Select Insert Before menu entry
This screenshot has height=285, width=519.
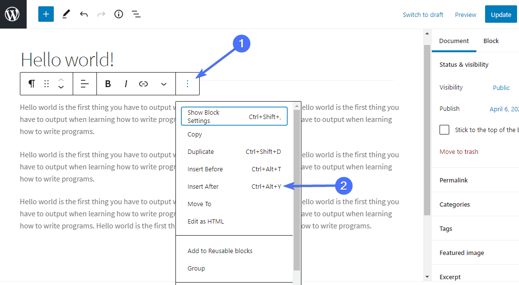(235, 169)
